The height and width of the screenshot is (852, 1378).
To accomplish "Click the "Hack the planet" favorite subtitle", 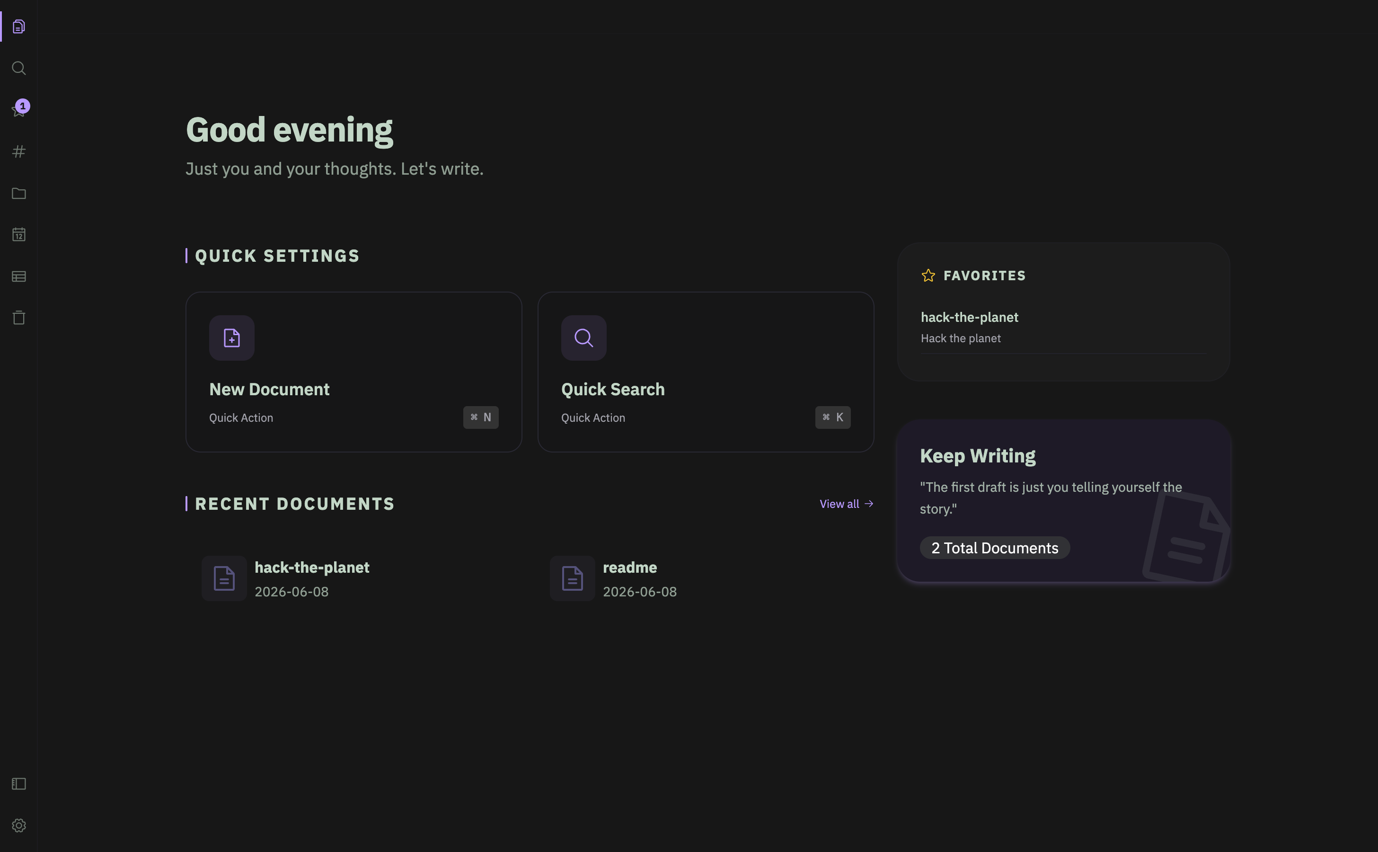I will pyautogui.click(x=961, y=338).
